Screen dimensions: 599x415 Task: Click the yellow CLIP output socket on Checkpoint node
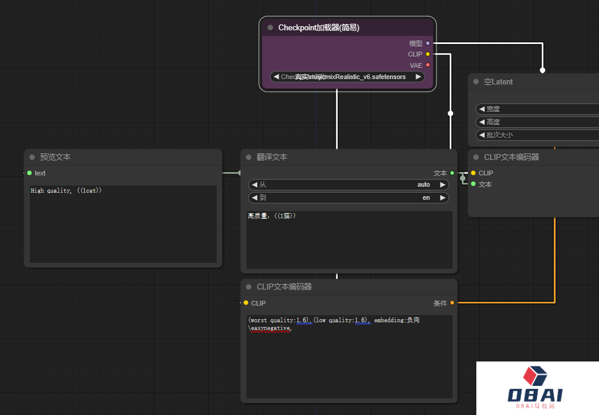(x=428, y=54)
